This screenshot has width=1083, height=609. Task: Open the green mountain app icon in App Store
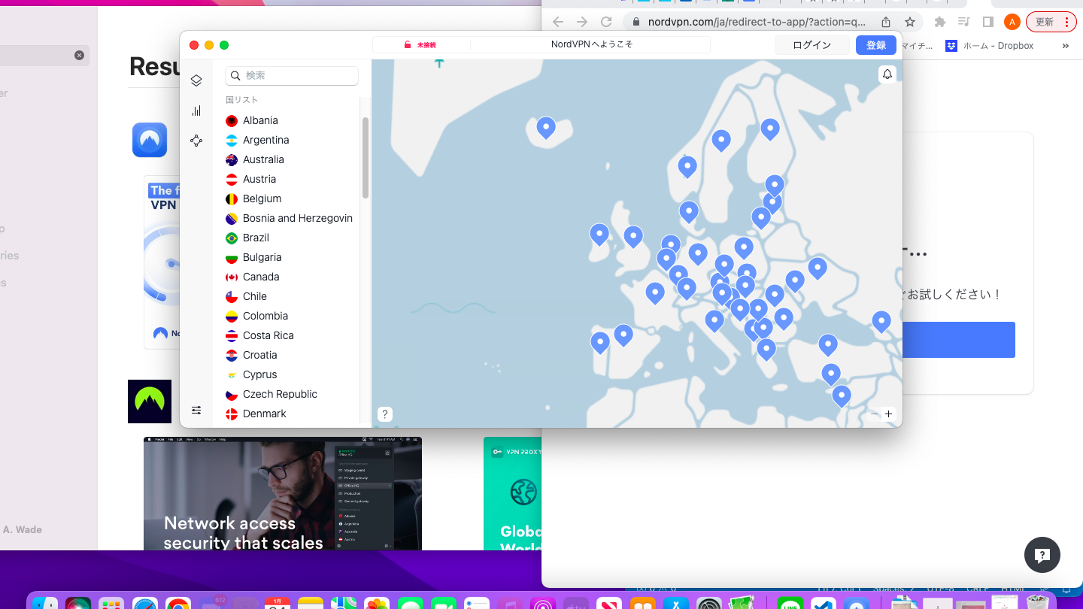point(150,401)
